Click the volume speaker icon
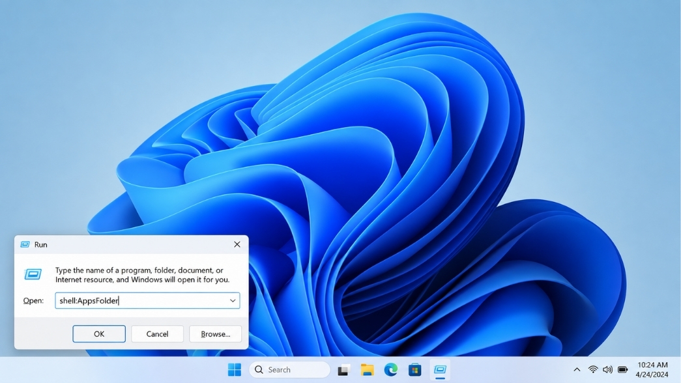 point(607,369)
